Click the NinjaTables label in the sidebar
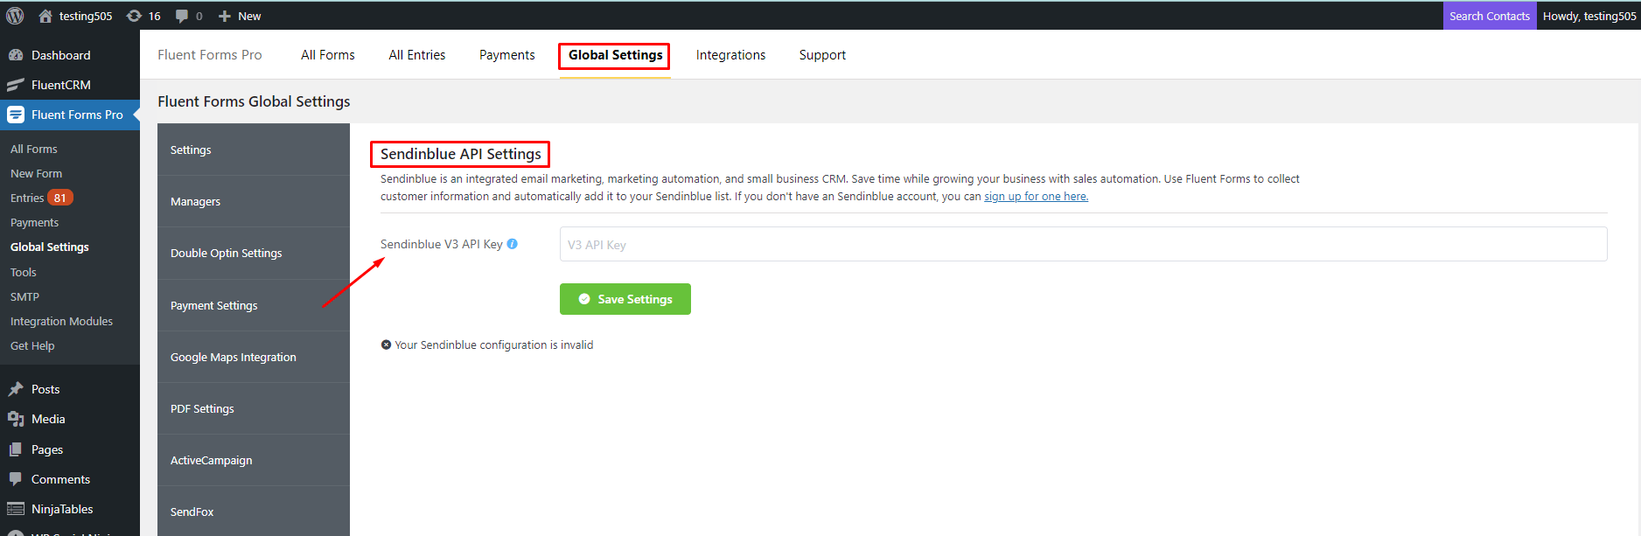The width and height of the screenshot is (1641, 536). click(62, 509)
